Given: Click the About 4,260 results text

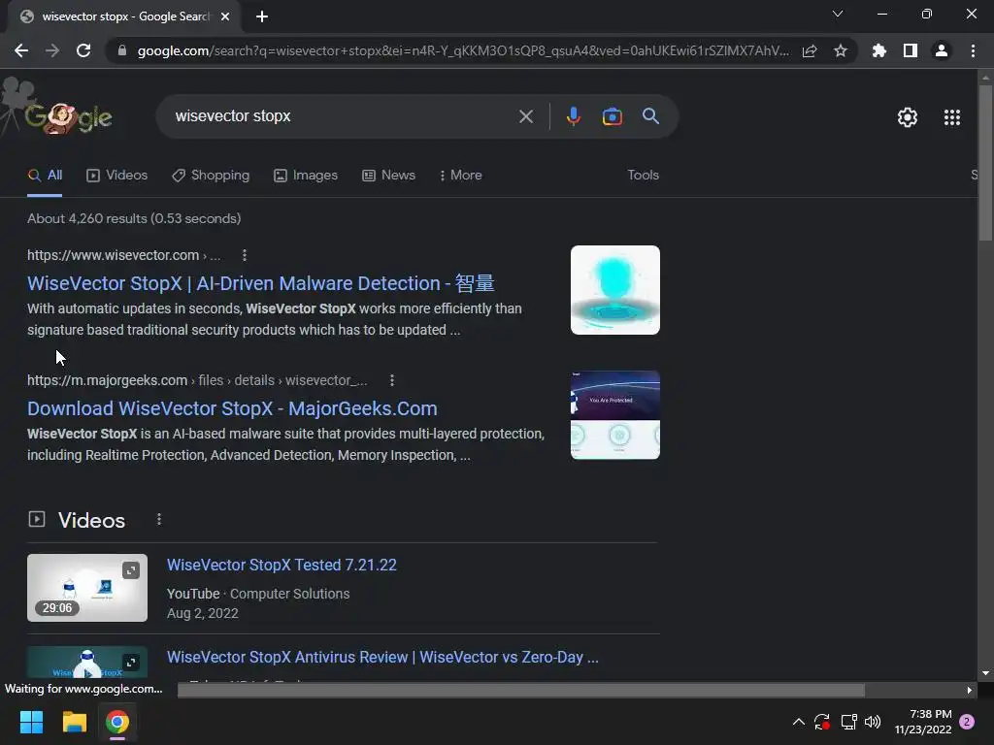Looking at the screenshot, I should click(134, 218).
